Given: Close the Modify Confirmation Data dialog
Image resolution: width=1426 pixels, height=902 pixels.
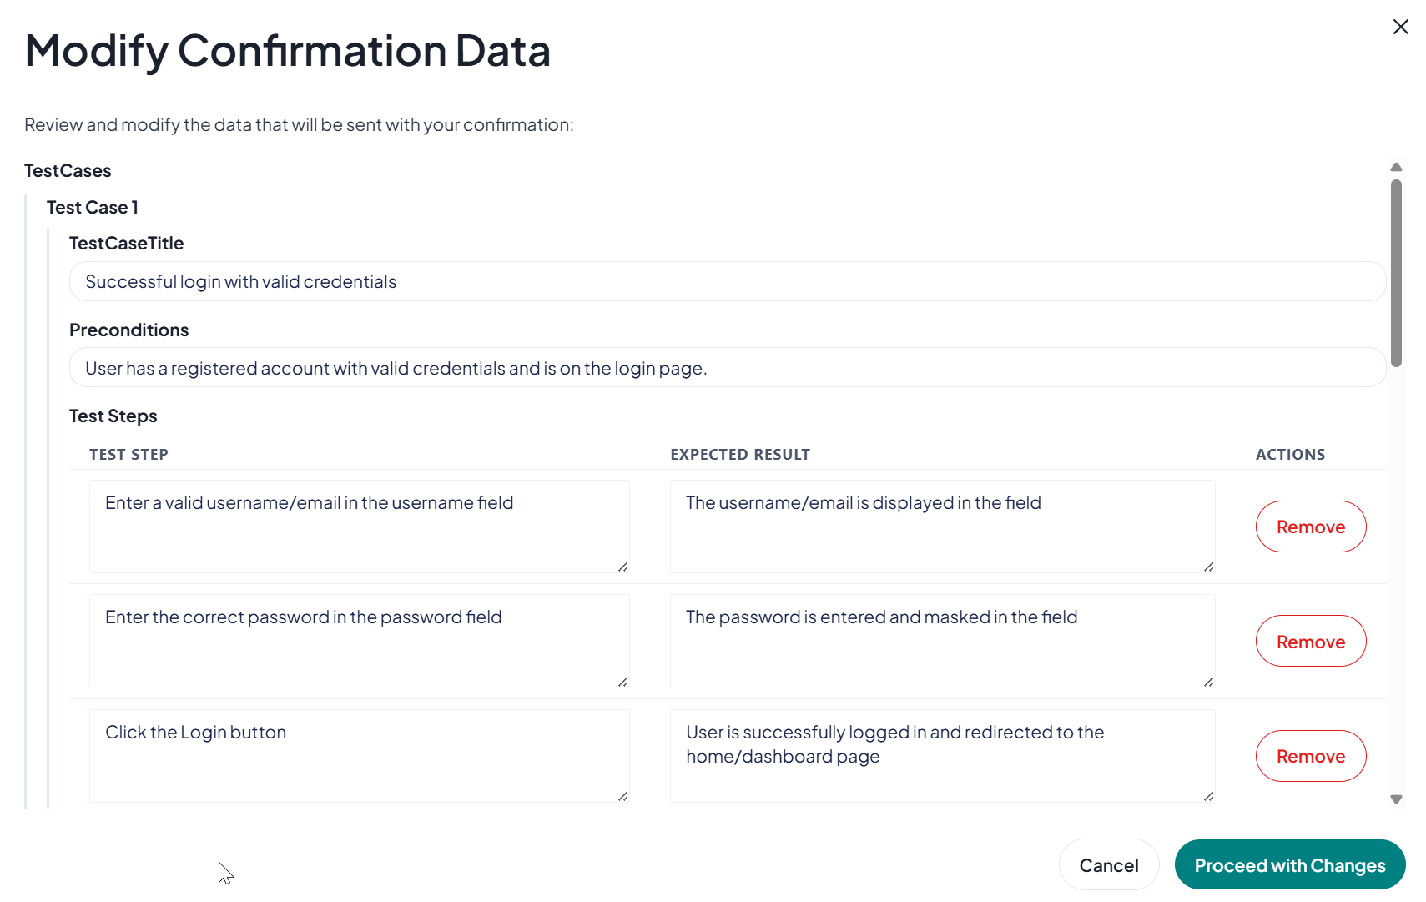Looking at the screenshot, I should pos(1400,27).
